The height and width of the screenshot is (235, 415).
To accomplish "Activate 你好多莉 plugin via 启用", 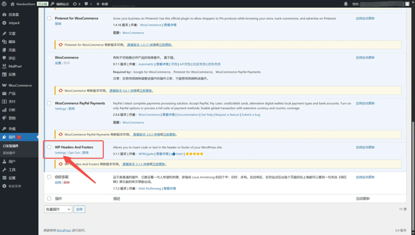I will pos(58,183).
